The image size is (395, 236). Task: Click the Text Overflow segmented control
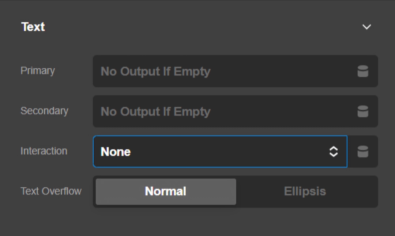click(x=235, y=191)
